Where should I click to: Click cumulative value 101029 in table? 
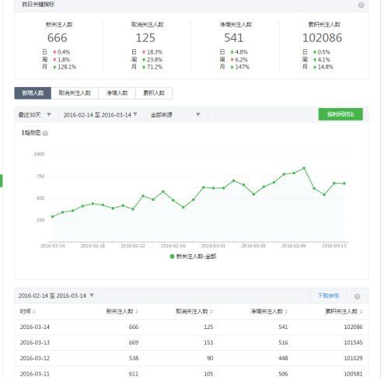353,359
